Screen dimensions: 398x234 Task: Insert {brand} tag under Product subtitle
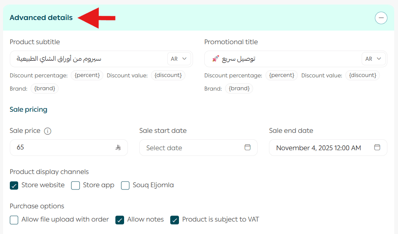45,89
